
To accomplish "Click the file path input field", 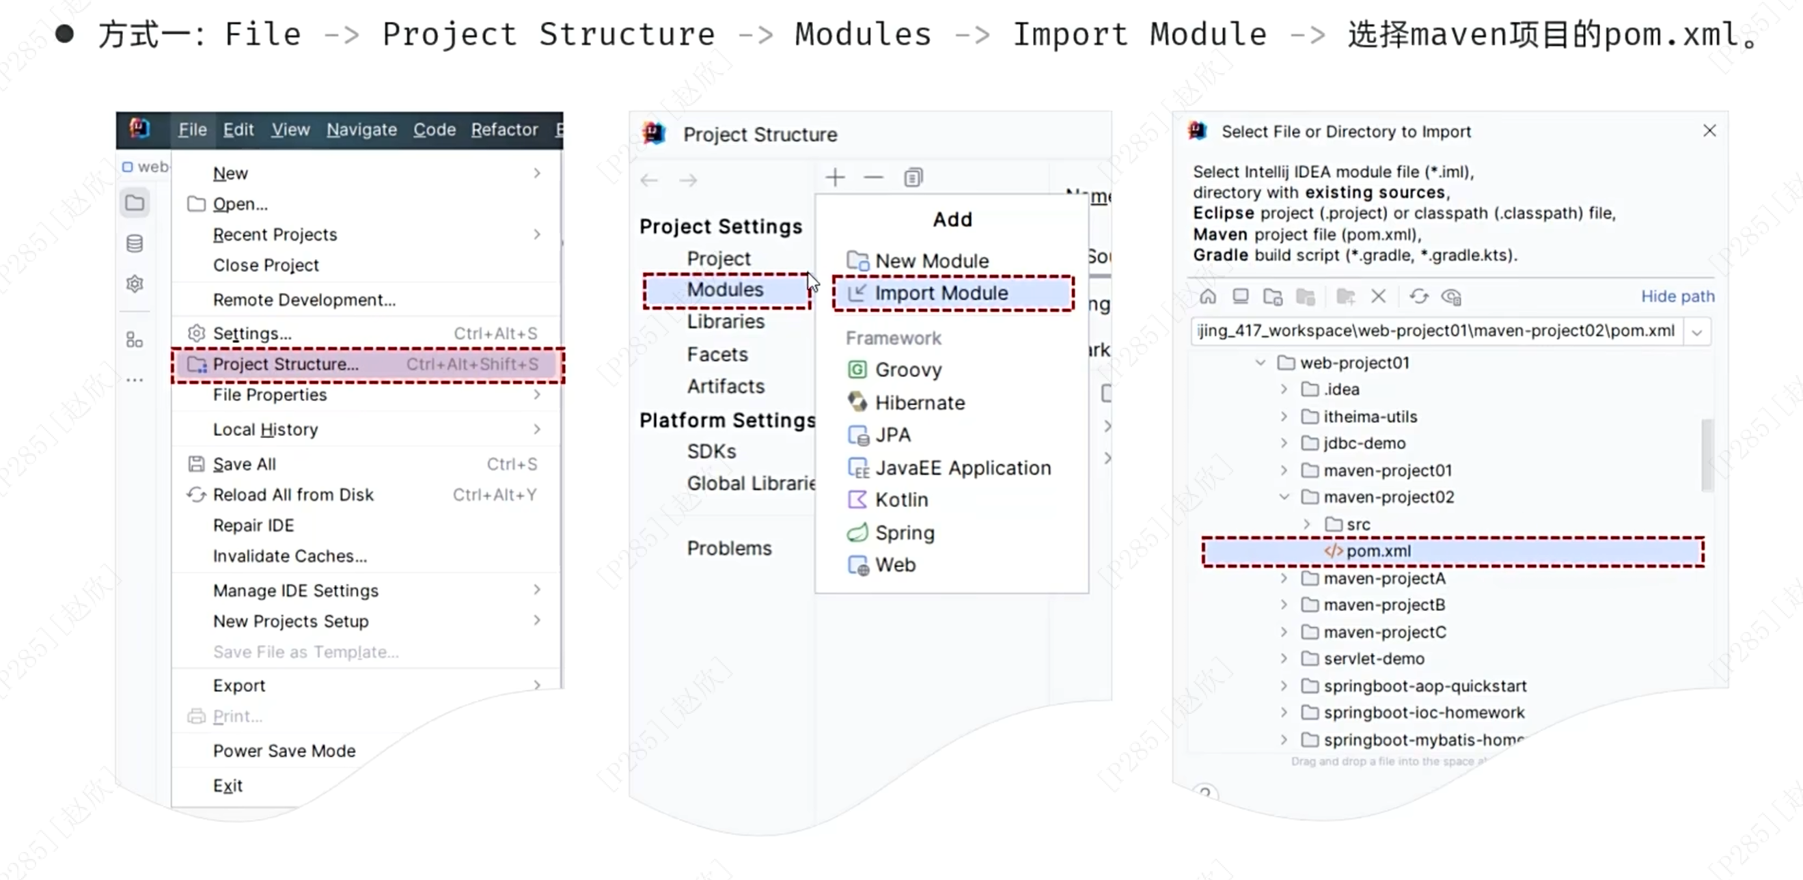I will 1435,331.
